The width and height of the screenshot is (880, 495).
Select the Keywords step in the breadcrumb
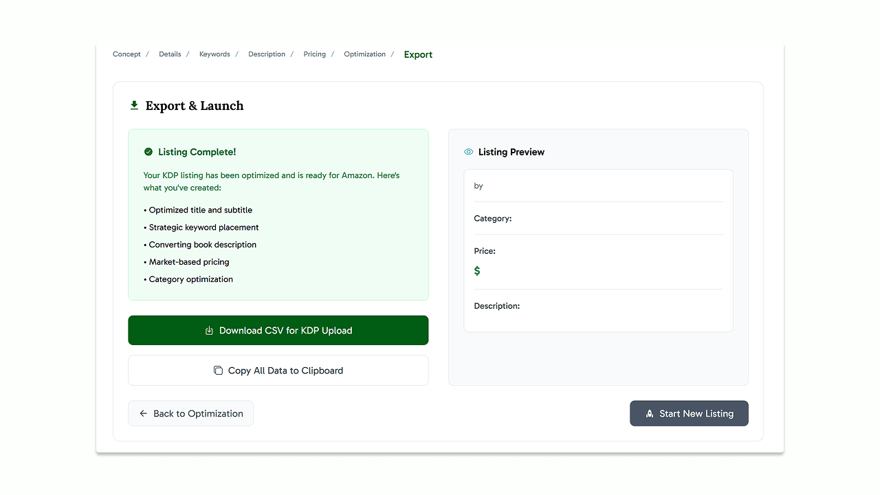click(214, 54)
